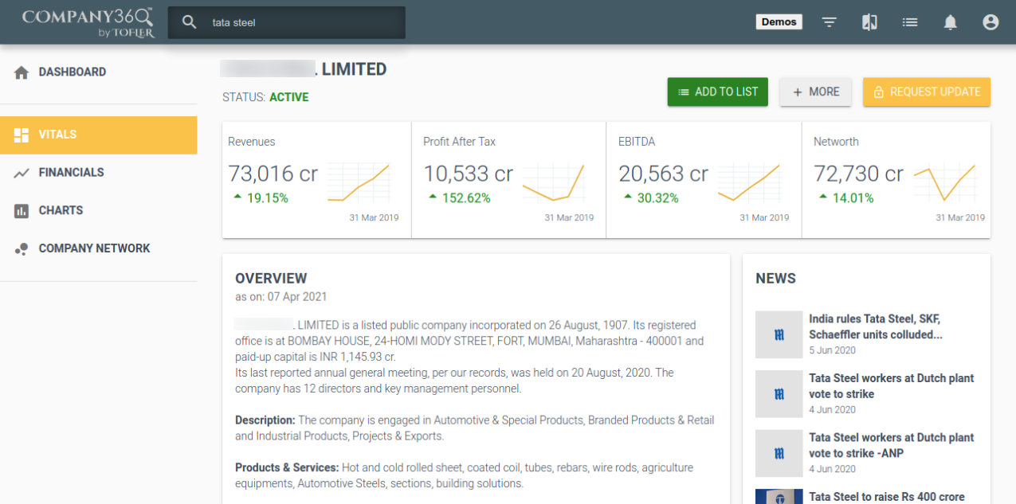Open the EBITDA sparkline chart
Image resolution: width=1016 pixels, height=504 pixels.
(x=749, y=183)
